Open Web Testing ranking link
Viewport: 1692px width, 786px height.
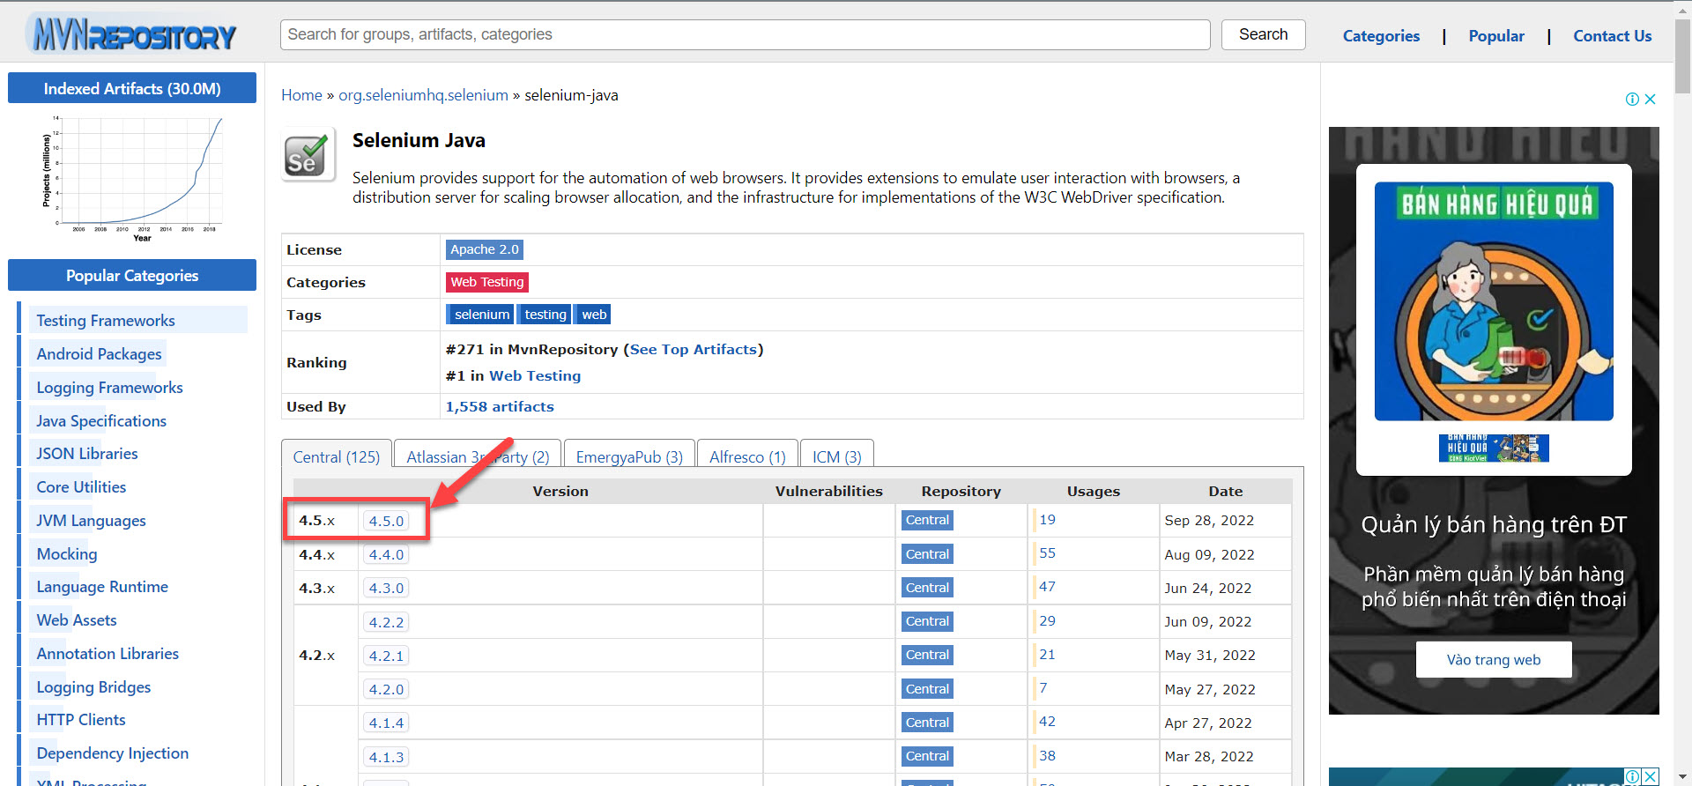coord(535,376)
